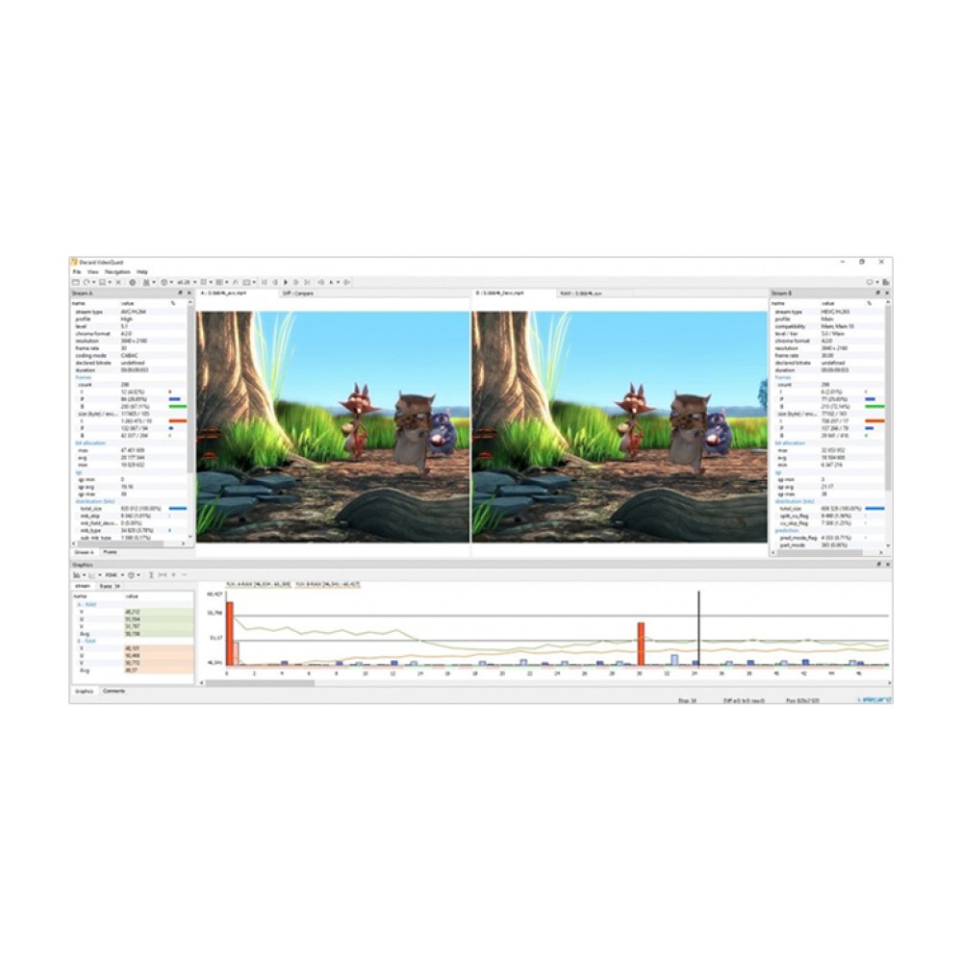The height and width of the screenshot is (962, 962).
Task: Click the graph horizontal scrollbar thumb
Action: [x=260, y=683]
